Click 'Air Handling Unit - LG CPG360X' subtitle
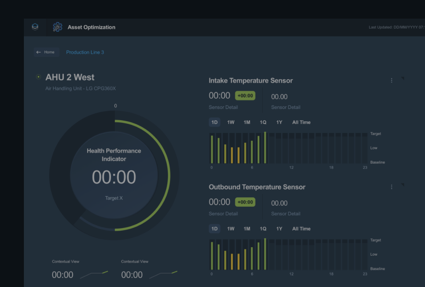Screen dimensions: 425x287 pos(81,88)
